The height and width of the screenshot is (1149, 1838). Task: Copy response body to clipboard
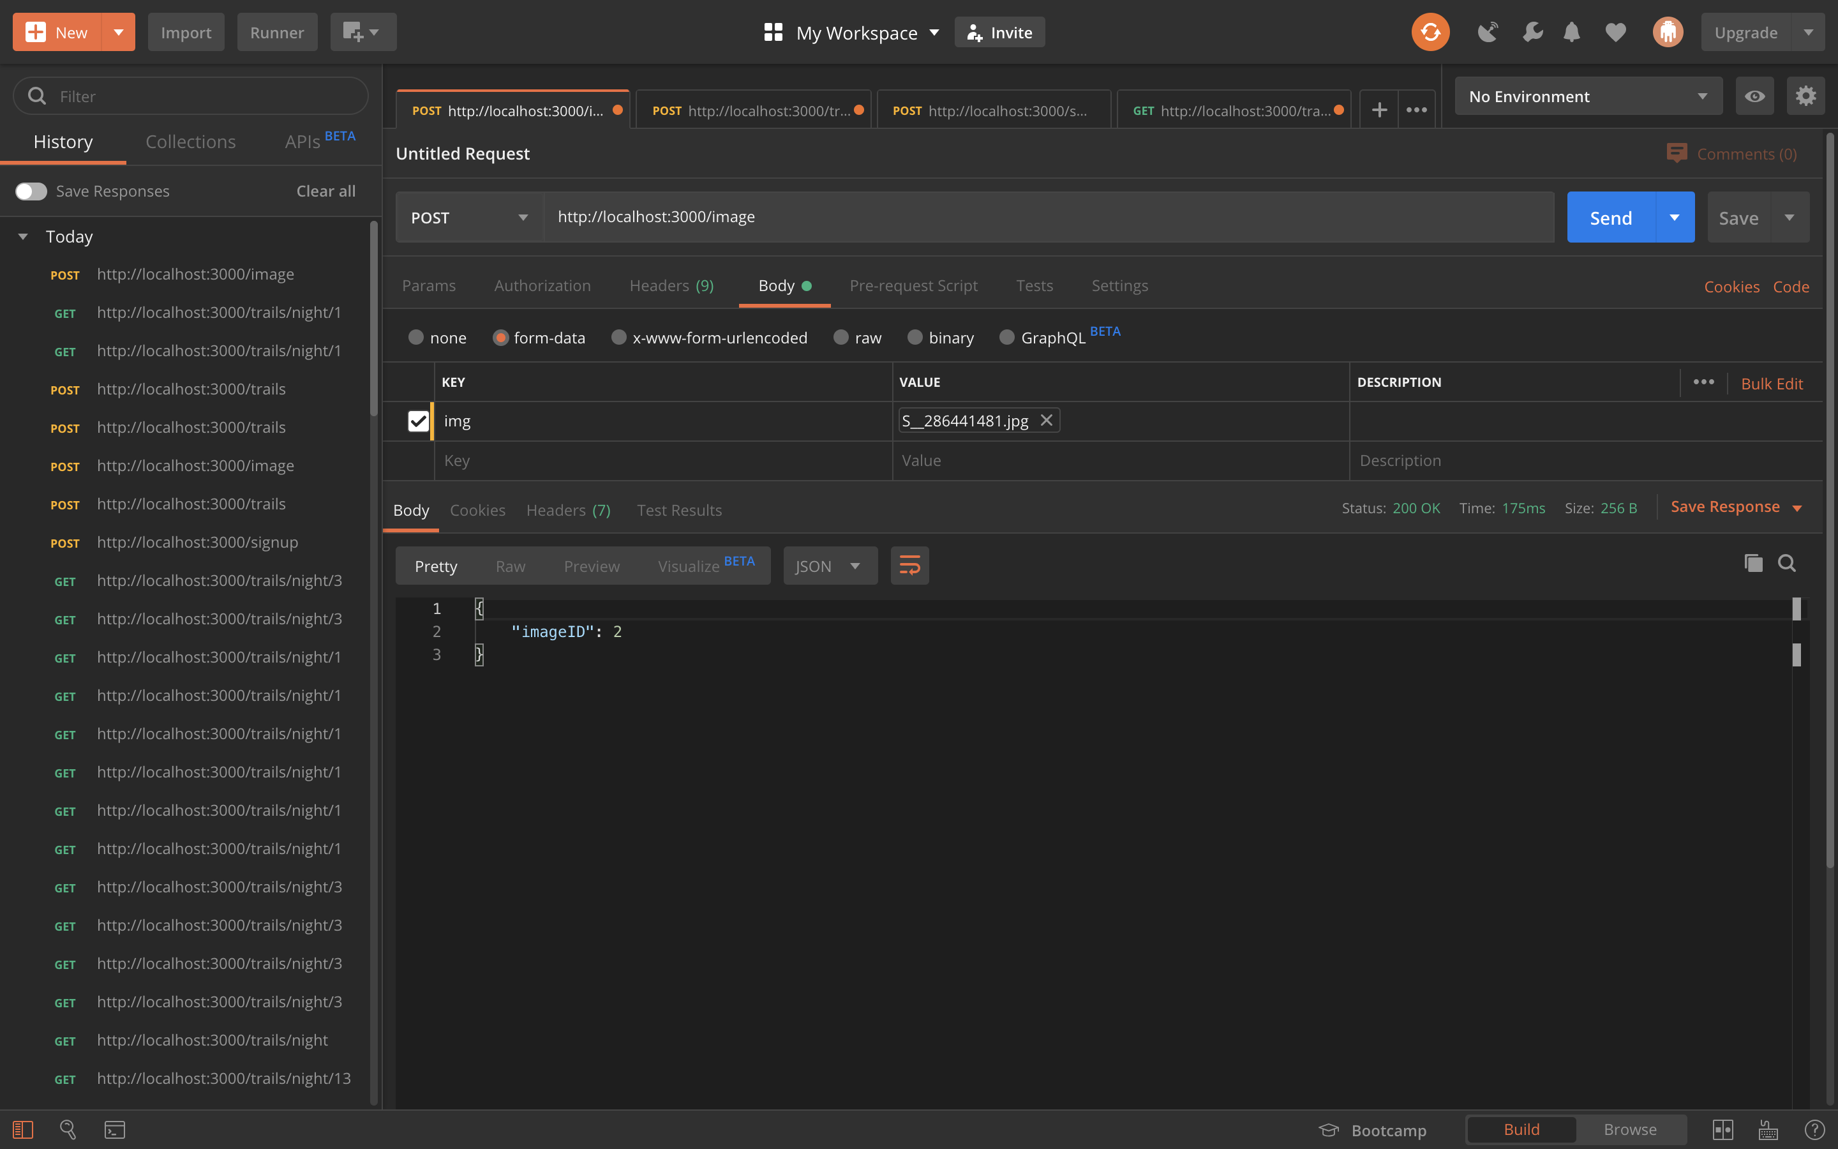pyautogui.click(x=1753, y=563)
